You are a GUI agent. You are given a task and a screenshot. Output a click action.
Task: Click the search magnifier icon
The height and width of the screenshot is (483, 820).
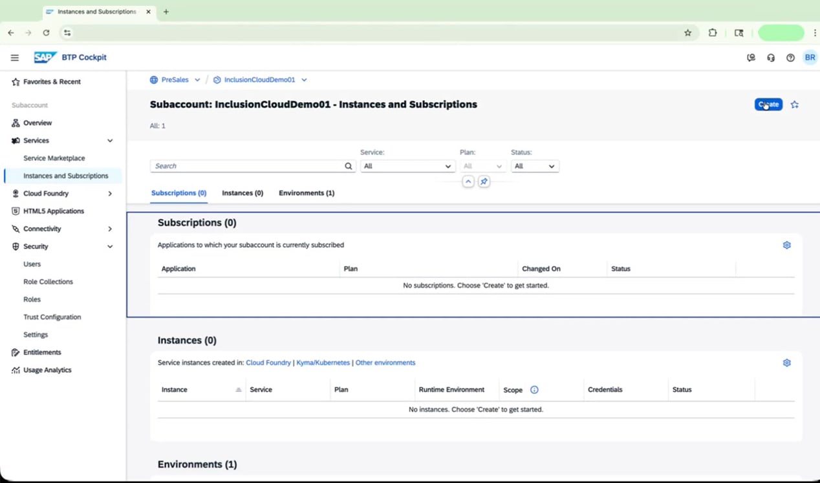[349, 166]
